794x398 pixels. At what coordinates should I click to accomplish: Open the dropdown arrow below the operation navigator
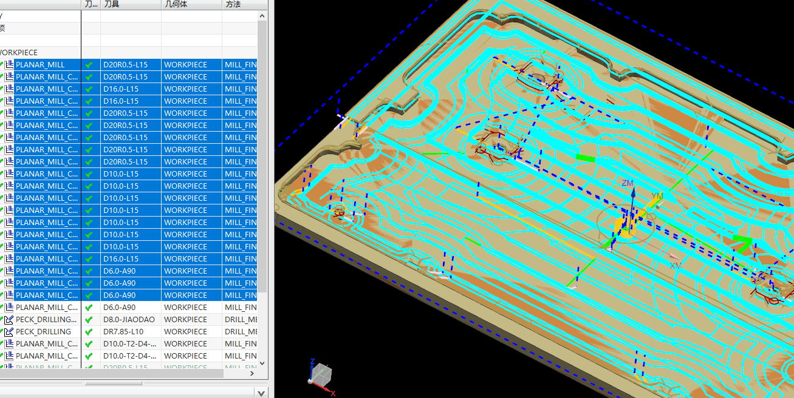tap(262, 393)
